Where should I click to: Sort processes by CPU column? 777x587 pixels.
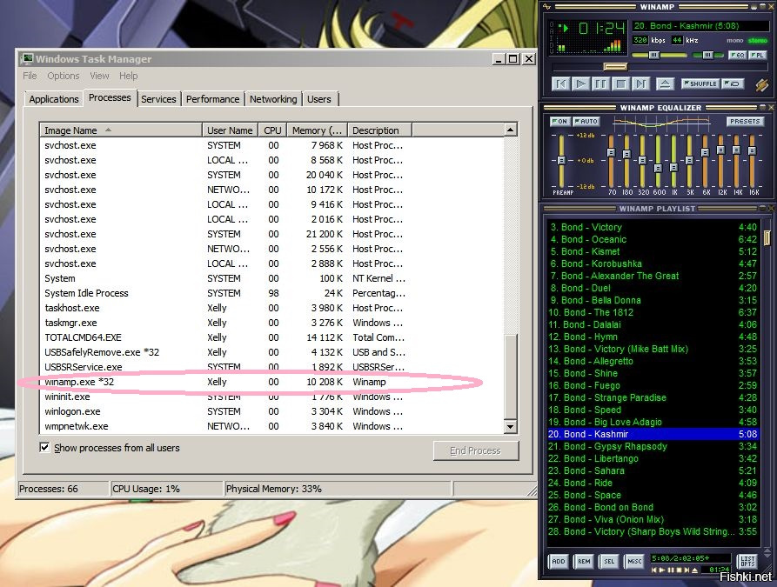[x=272, y=130]
